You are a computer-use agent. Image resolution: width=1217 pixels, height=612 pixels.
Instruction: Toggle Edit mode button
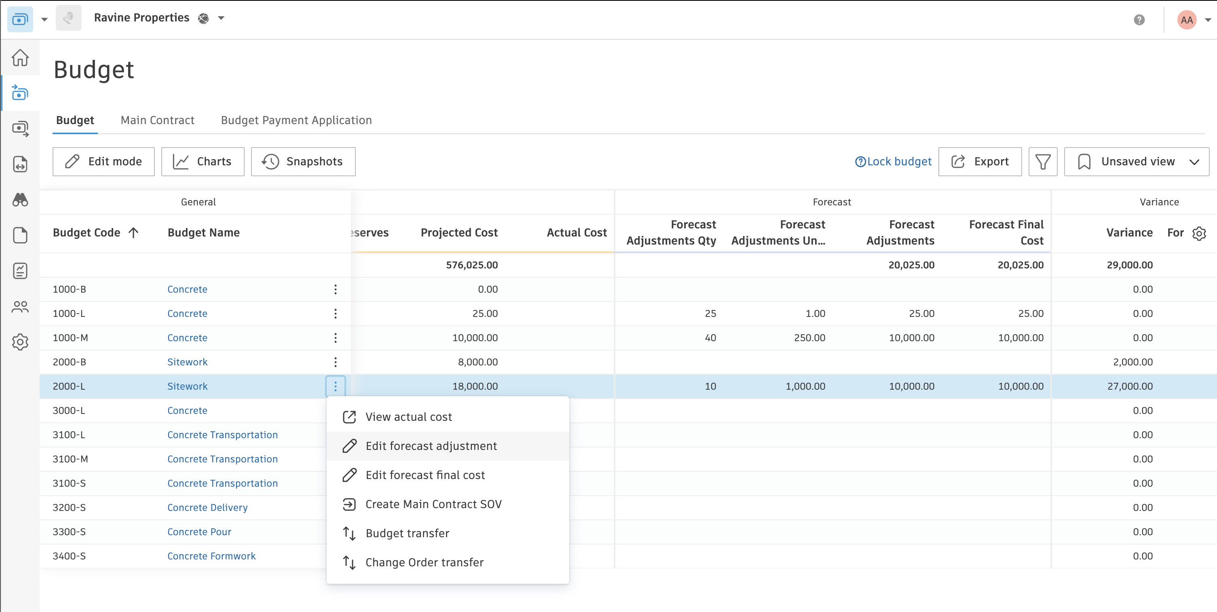click(104, 162)
